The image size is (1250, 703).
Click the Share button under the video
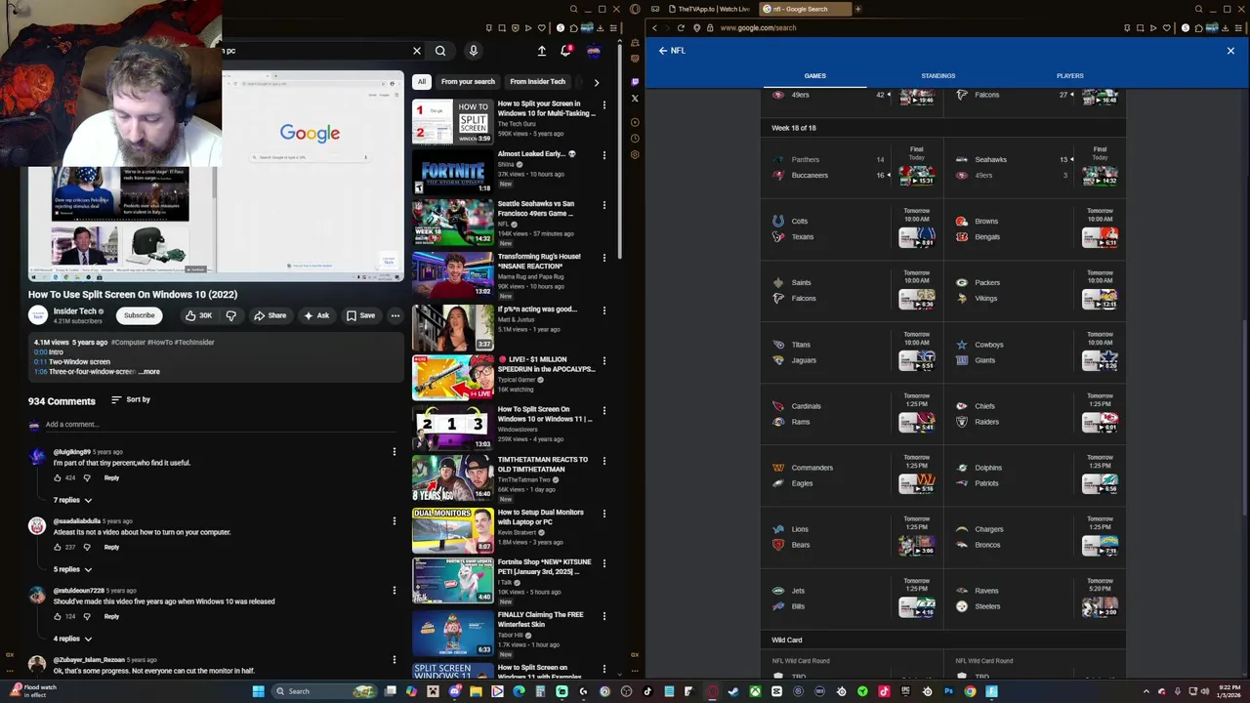click(270, 315)
